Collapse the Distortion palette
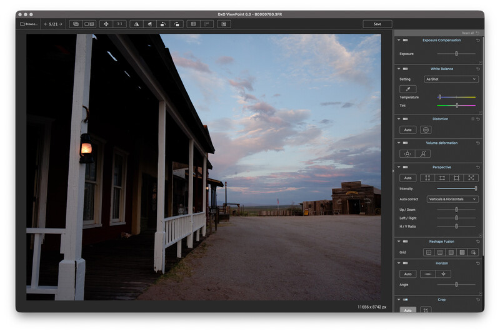Image resolution: width=500 pixels, height=333 pixels. point(399,119)
